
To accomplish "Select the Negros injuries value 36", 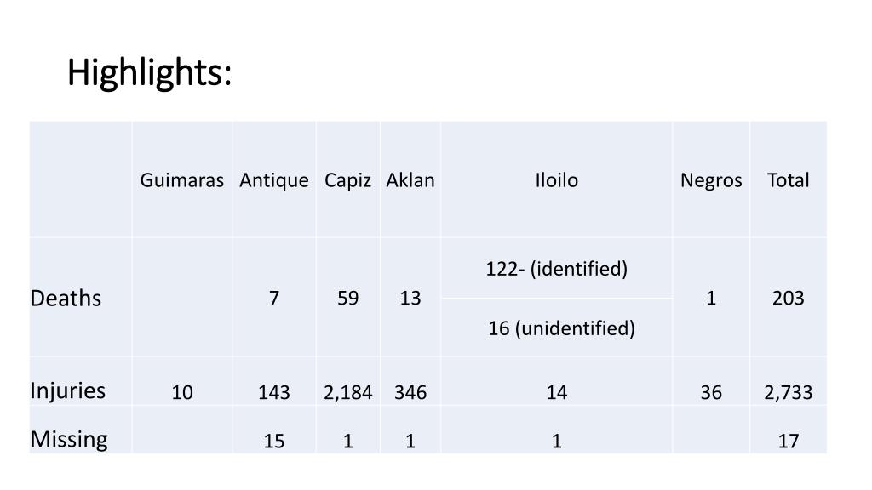I will [711, 392].
